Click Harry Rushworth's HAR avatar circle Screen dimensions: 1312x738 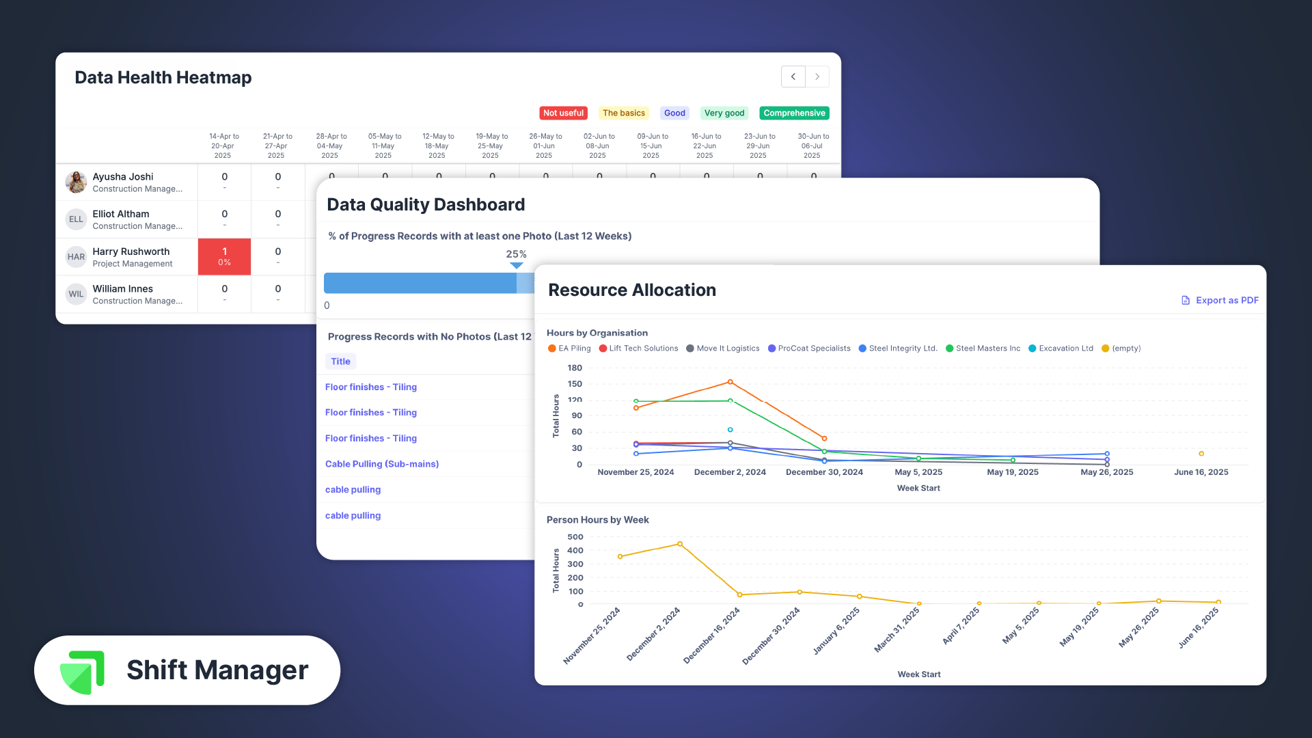click(x=76, y=256)
